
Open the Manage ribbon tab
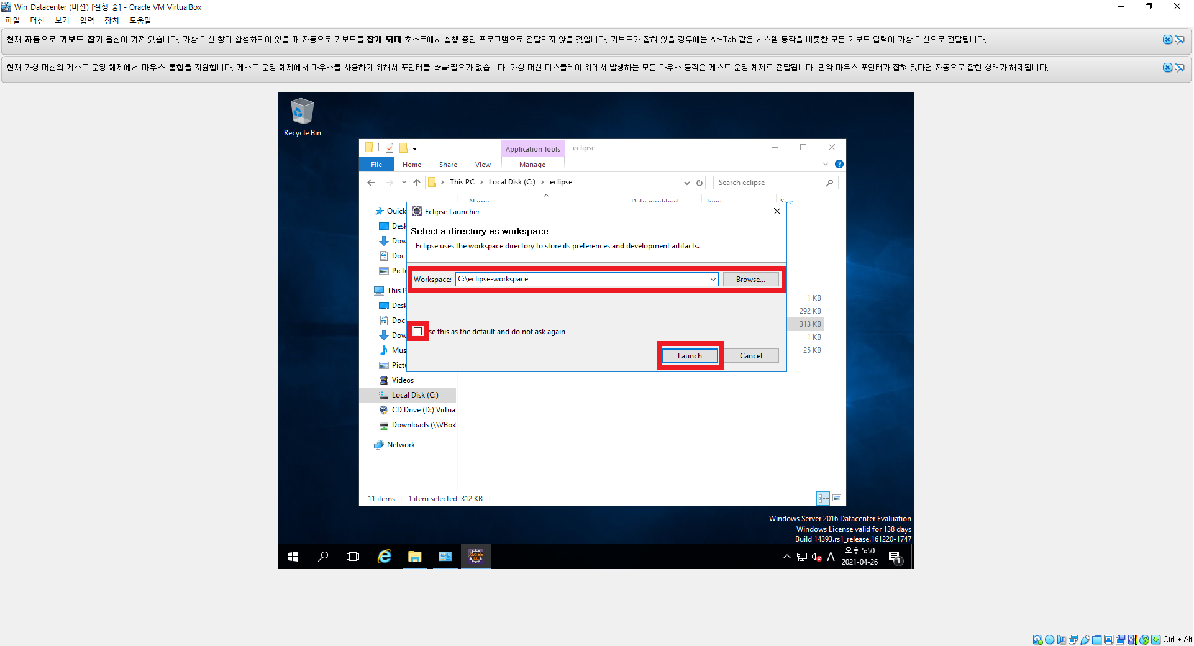click(x=532, y=165)
